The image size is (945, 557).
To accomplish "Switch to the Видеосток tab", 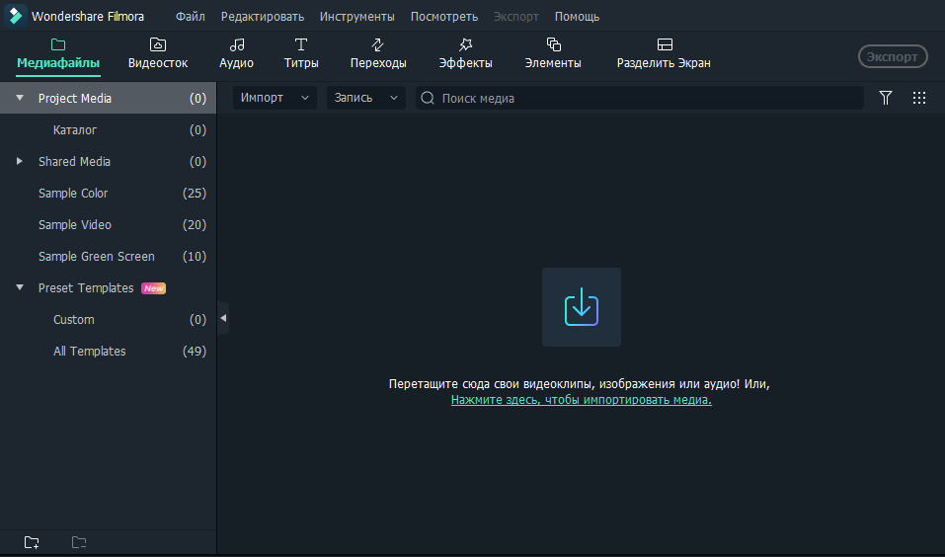I will pyautogui.click(x=158, y=54).
